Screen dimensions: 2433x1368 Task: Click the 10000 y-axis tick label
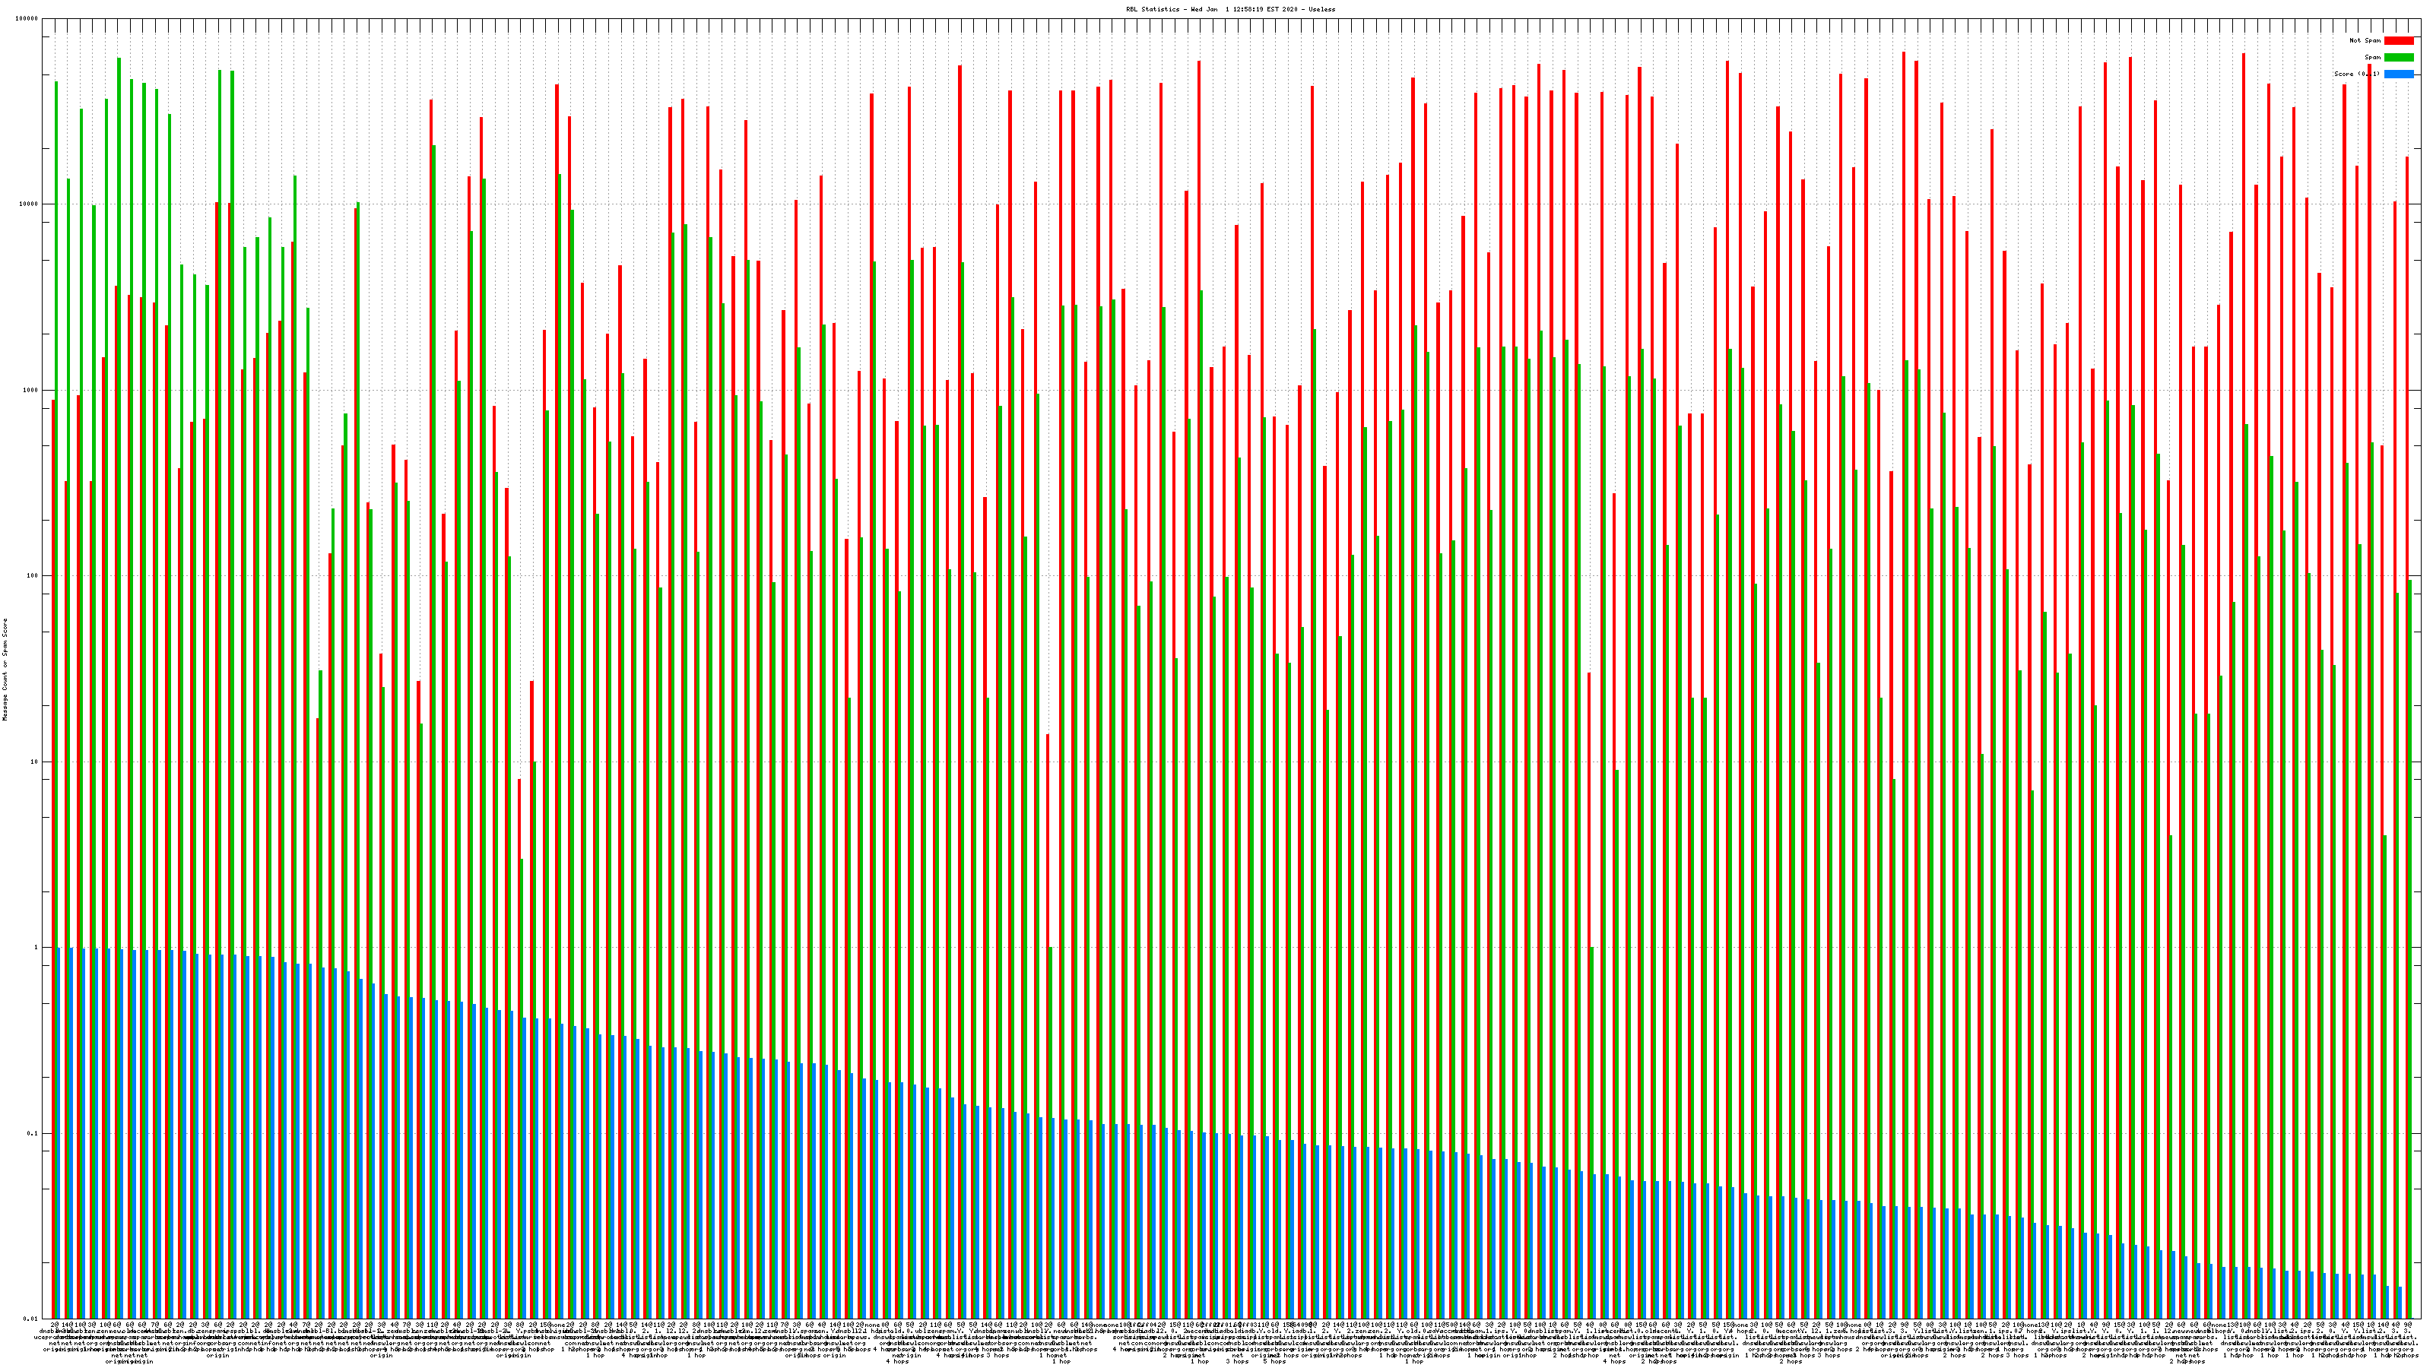[30, 205]
